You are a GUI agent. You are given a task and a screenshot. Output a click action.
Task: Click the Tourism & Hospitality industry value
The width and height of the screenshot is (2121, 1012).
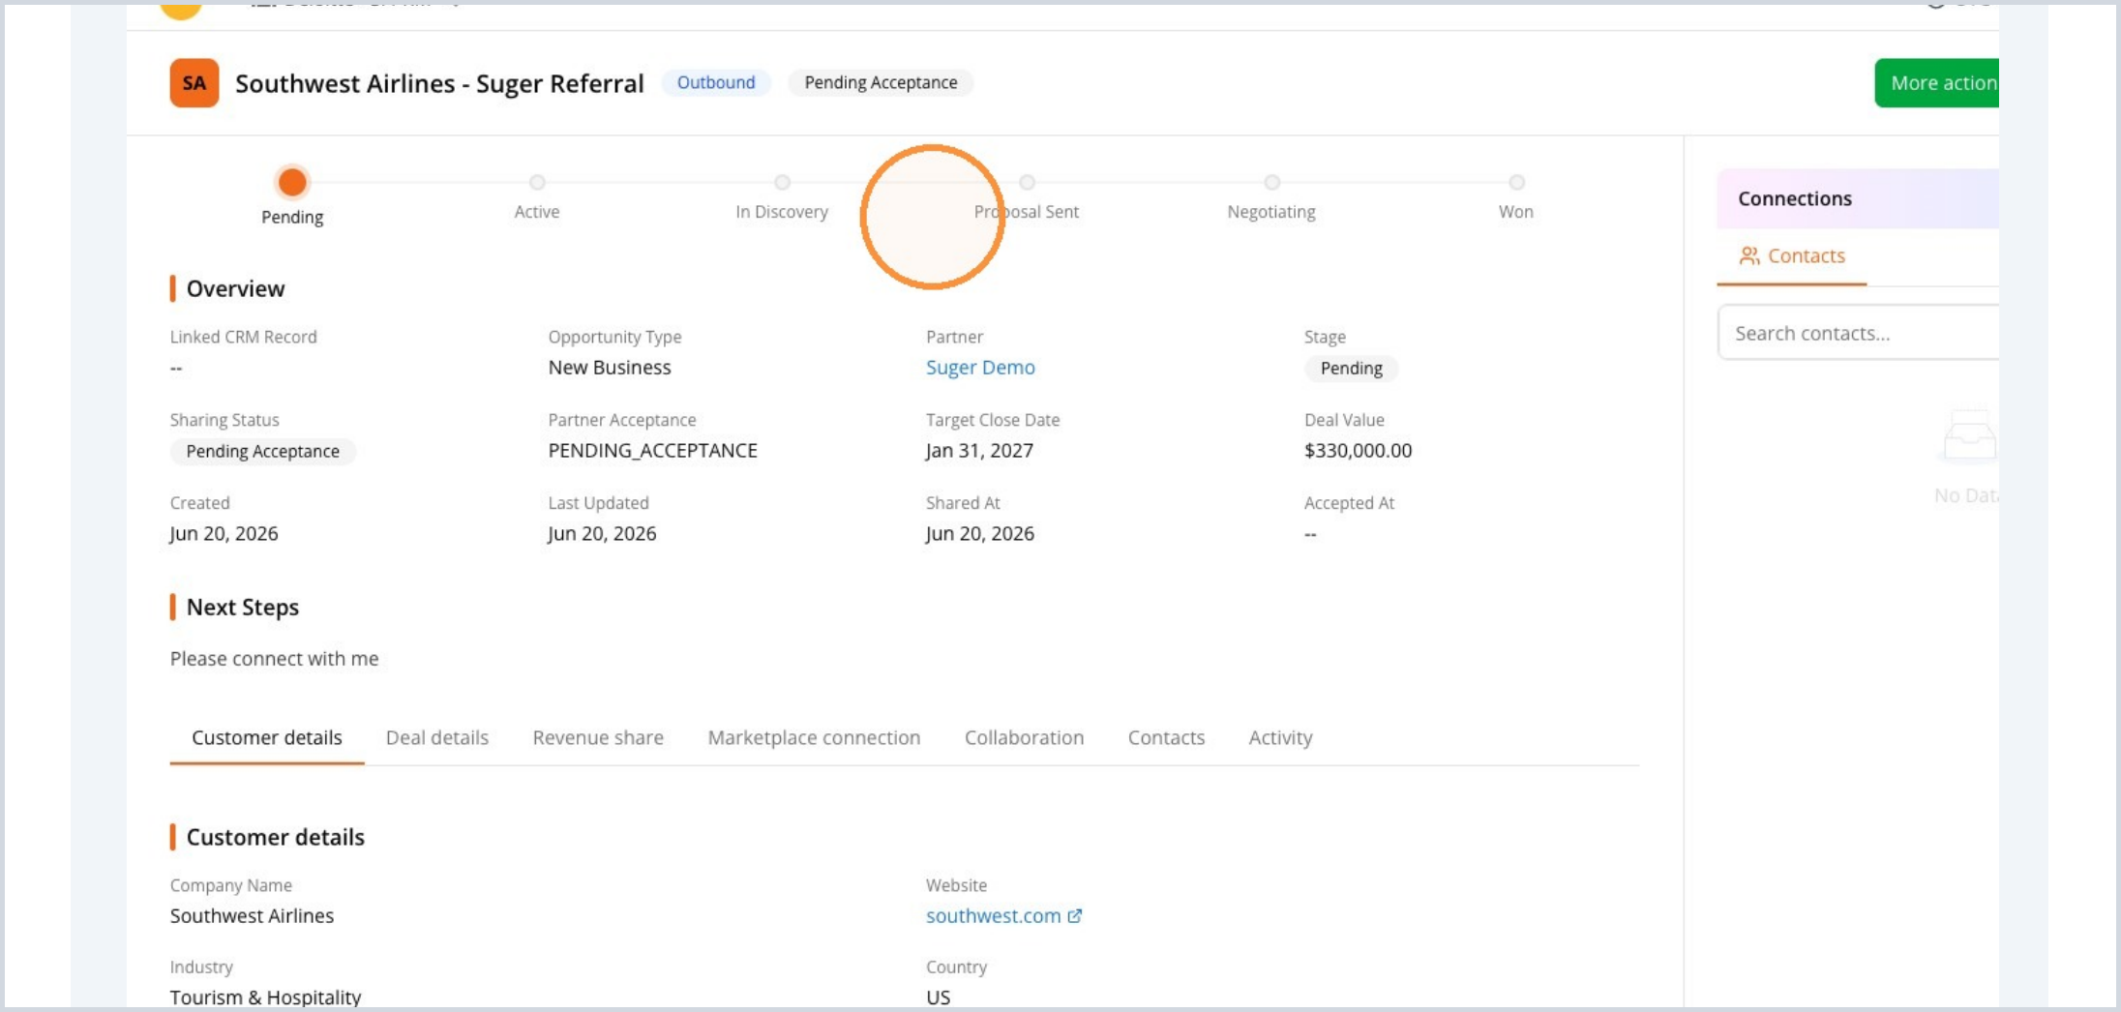point(266,997)
